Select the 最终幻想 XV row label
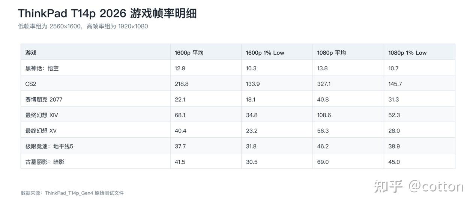The image size is (476, 205). [x=41, y=131]
